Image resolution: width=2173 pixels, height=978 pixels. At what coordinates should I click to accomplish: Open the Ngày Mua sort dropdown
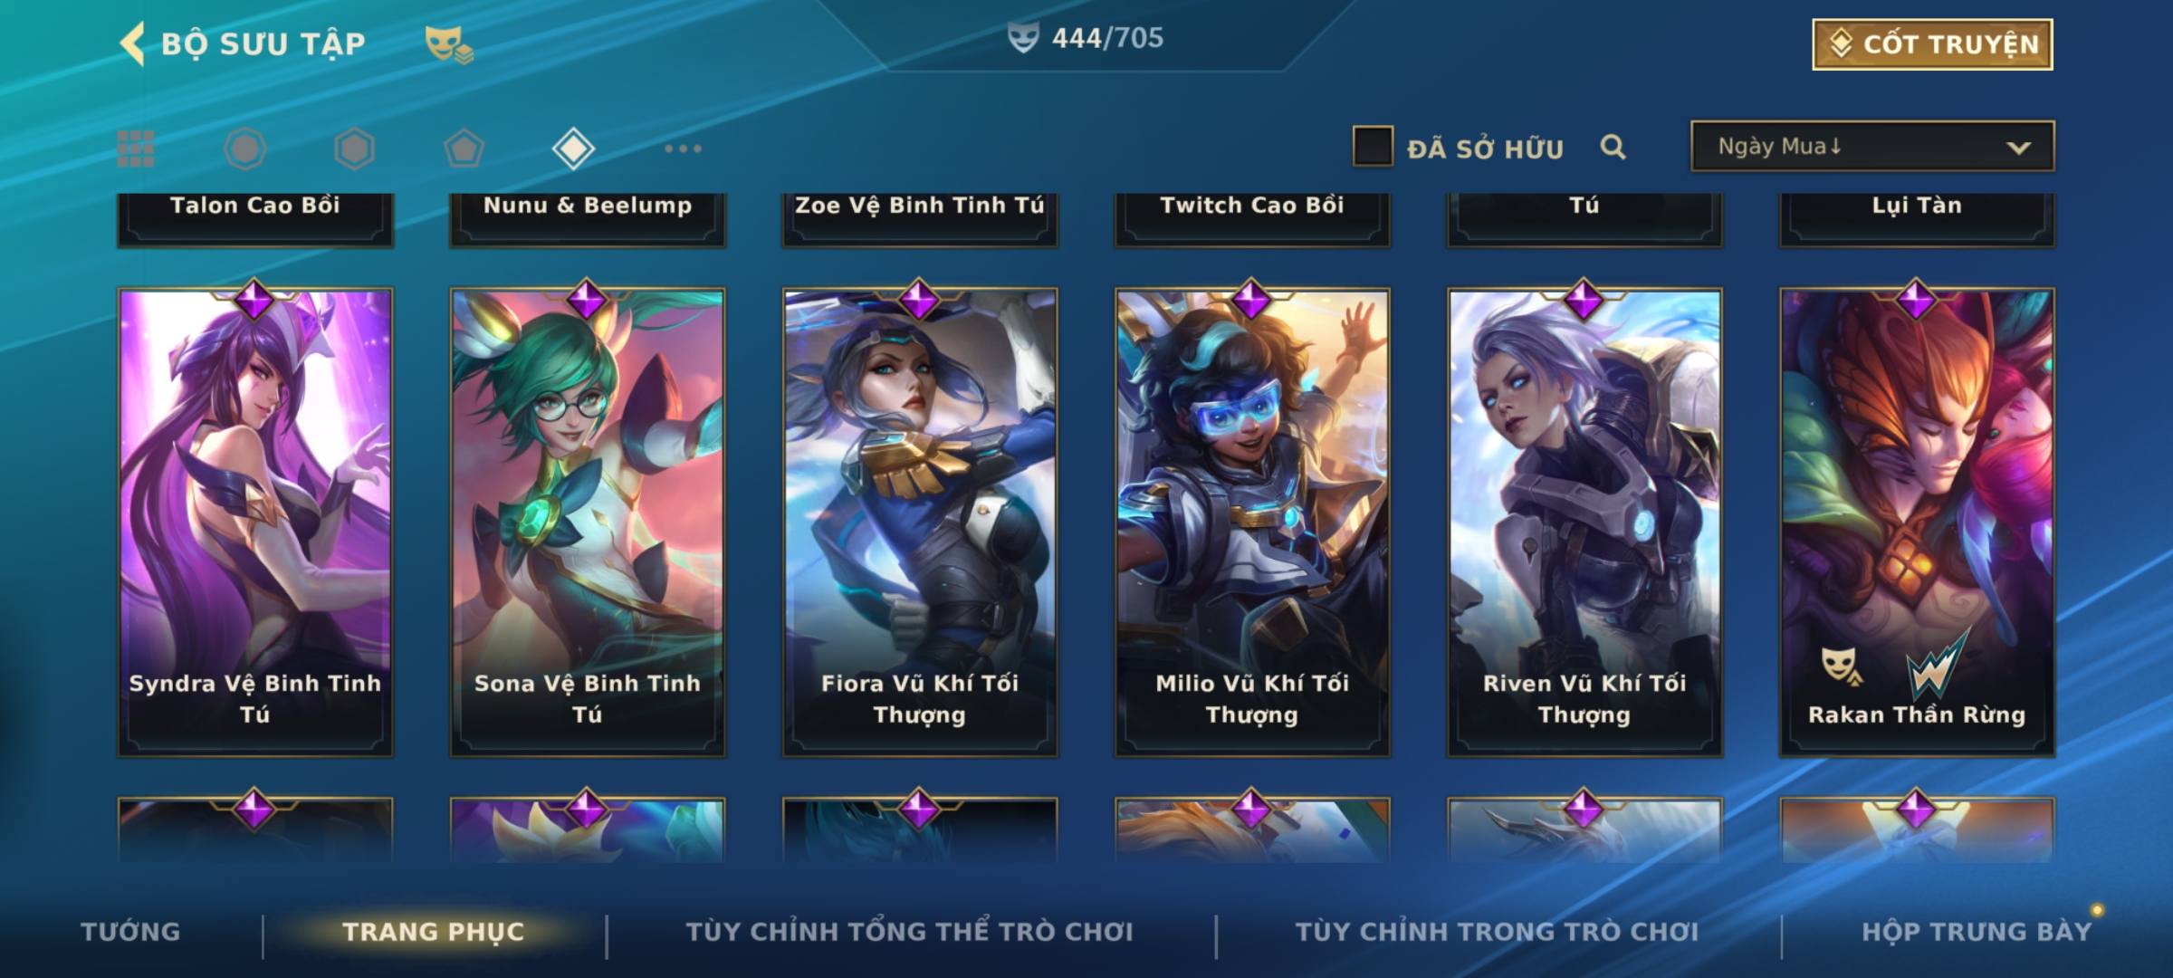click(x=1872, y=147)
